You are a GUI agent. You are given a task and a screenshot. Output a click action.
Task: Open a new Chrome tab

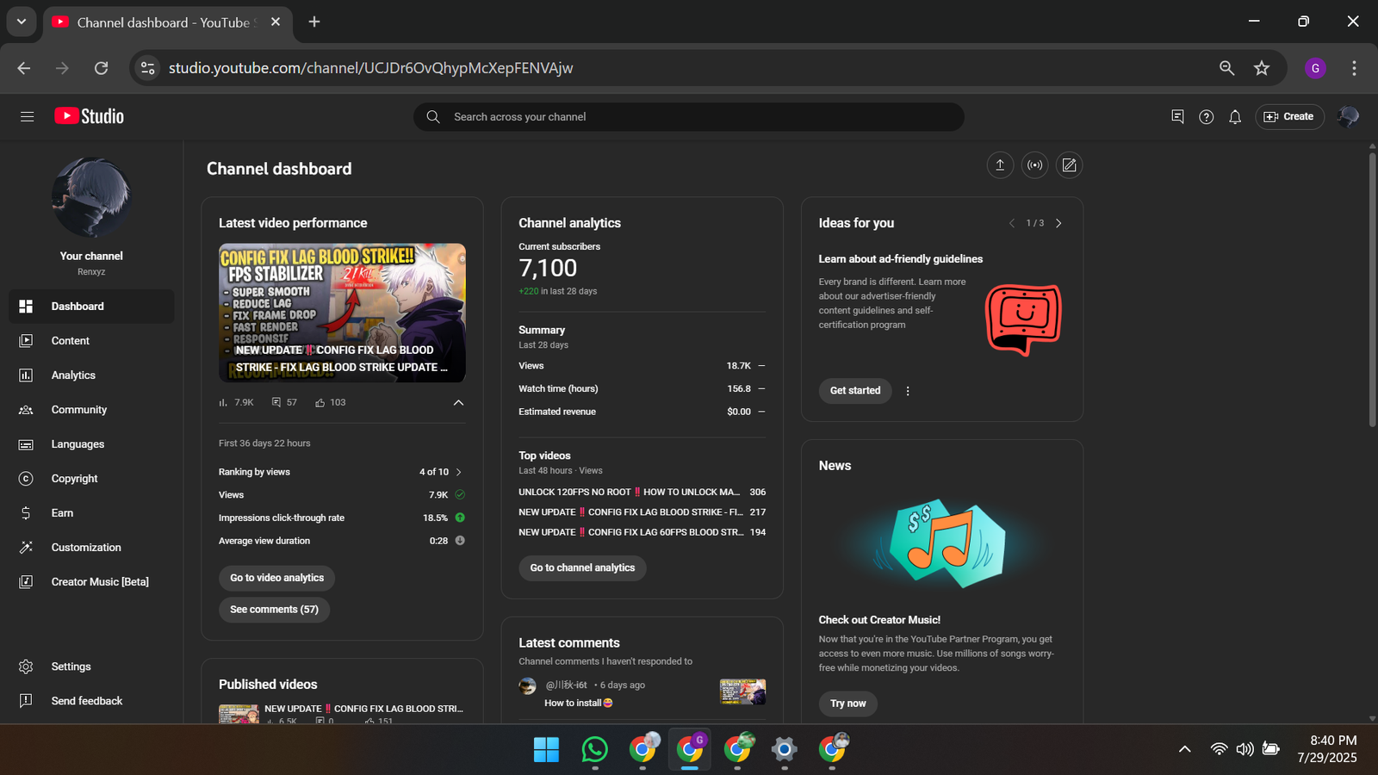click(314, 22)
